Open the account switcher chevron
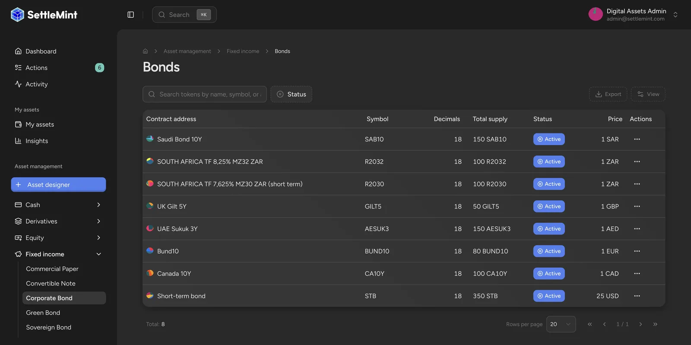 pyautogui.click(x=675, y=15)
